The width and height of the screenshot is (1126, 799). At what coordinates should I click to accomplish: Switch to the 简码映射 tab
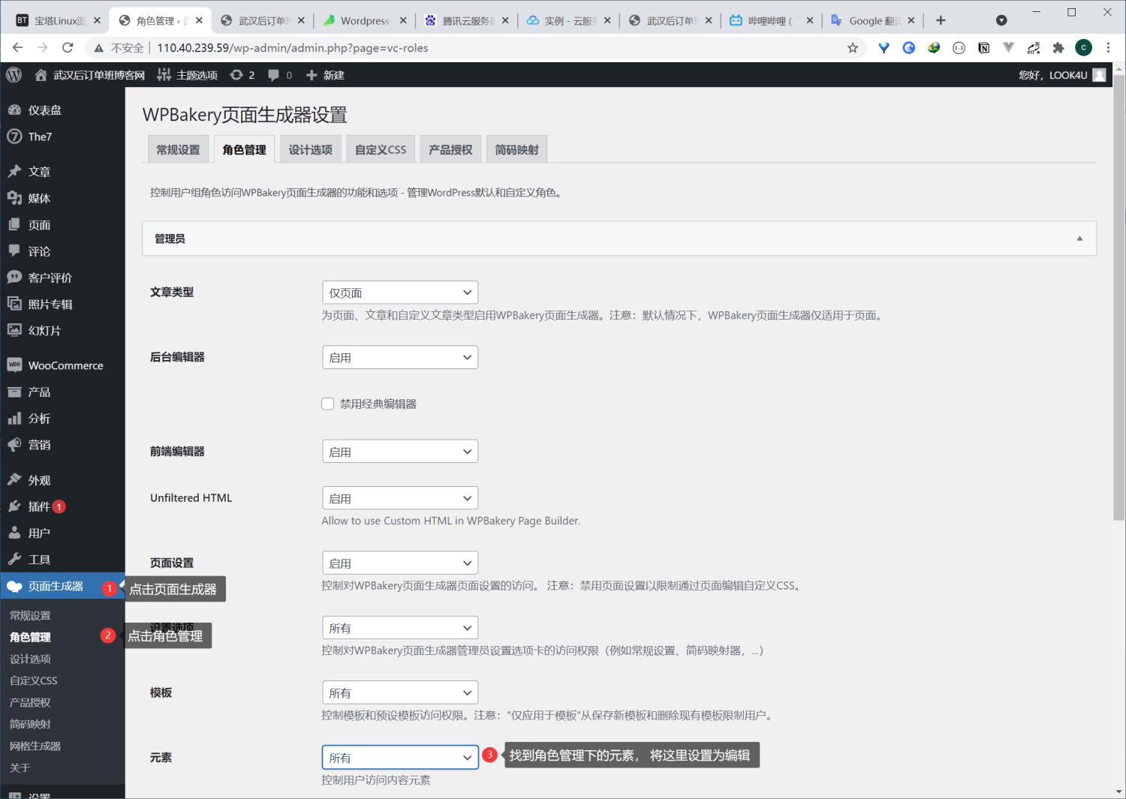516,149
